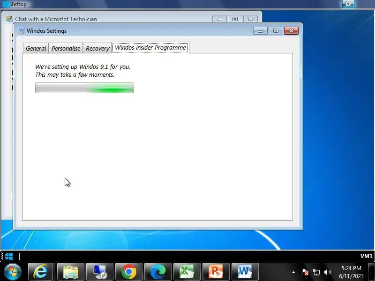Image resolution: width=375 pixels, height=281 pixels.
Task: Select the Recovery tab
Action: pos(97,48)
